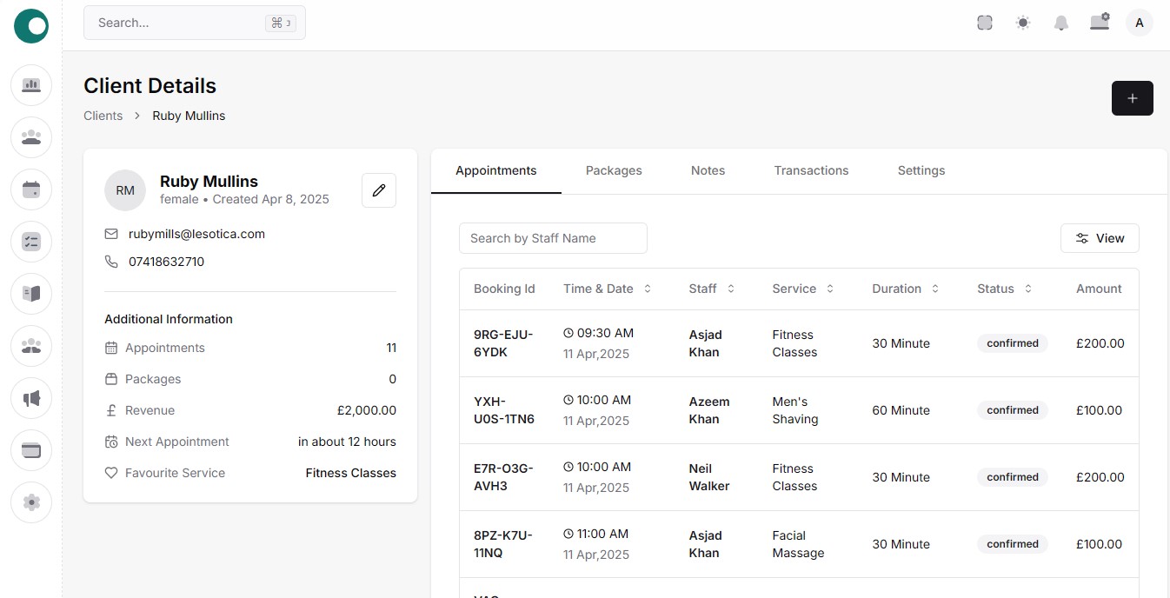The width and height of the screenshot is (1170, 598).
Task: Toggle light/dark theme sun icon
Action: (x=1023, y=23)
